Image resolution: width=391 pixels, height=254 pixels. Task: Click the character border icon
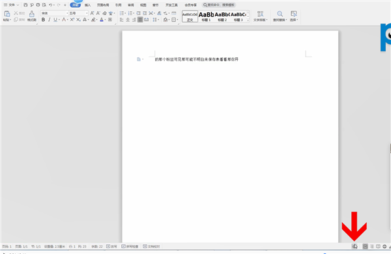coord(110,20)
